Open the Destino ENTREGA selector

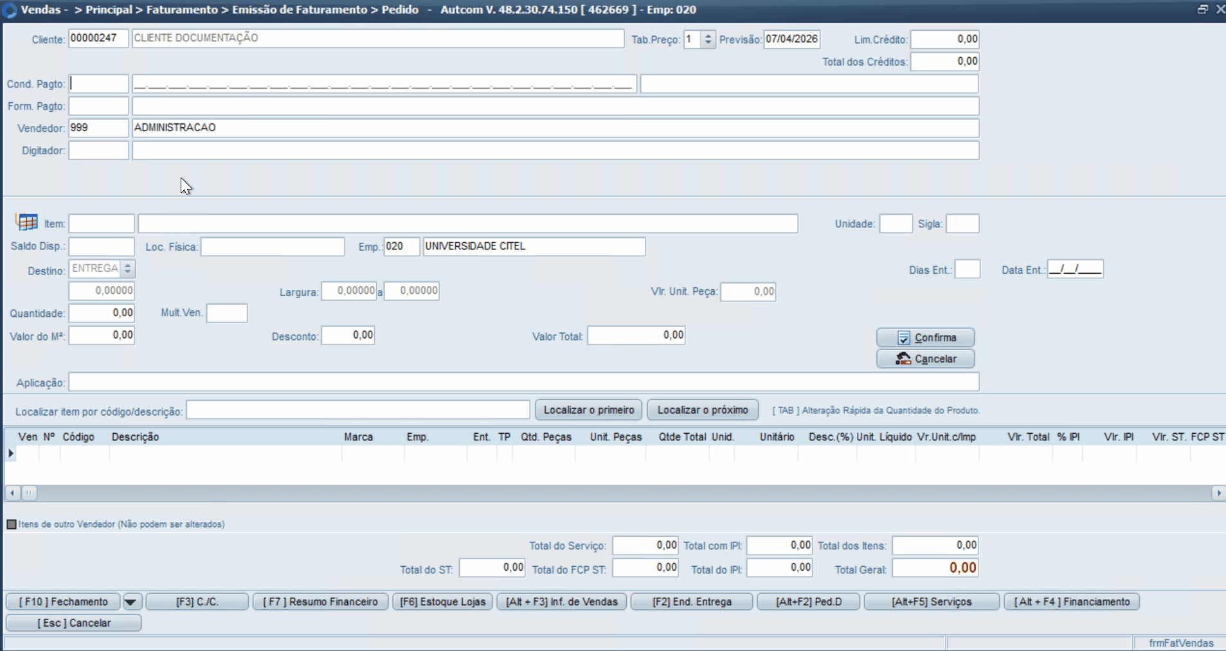(128, 269)
